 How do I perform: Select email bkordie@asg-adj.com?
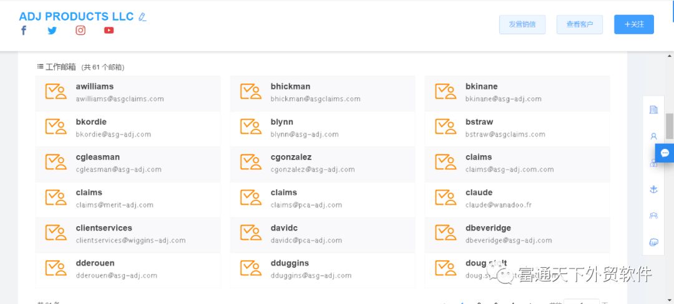(114, 135)
